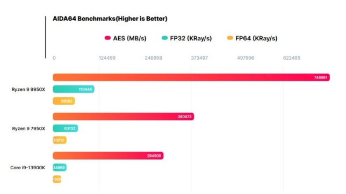Toggle the FP32 (KRay/s) legend entry

[186, 38]
